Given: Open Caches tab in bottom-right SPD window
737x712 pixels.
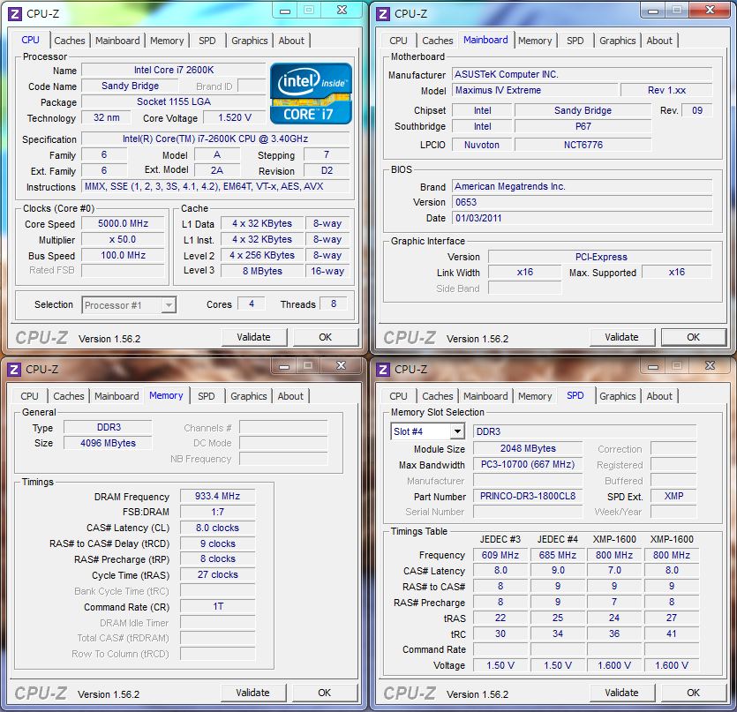Looking at the screenshot, I should (x=438, y=396).
